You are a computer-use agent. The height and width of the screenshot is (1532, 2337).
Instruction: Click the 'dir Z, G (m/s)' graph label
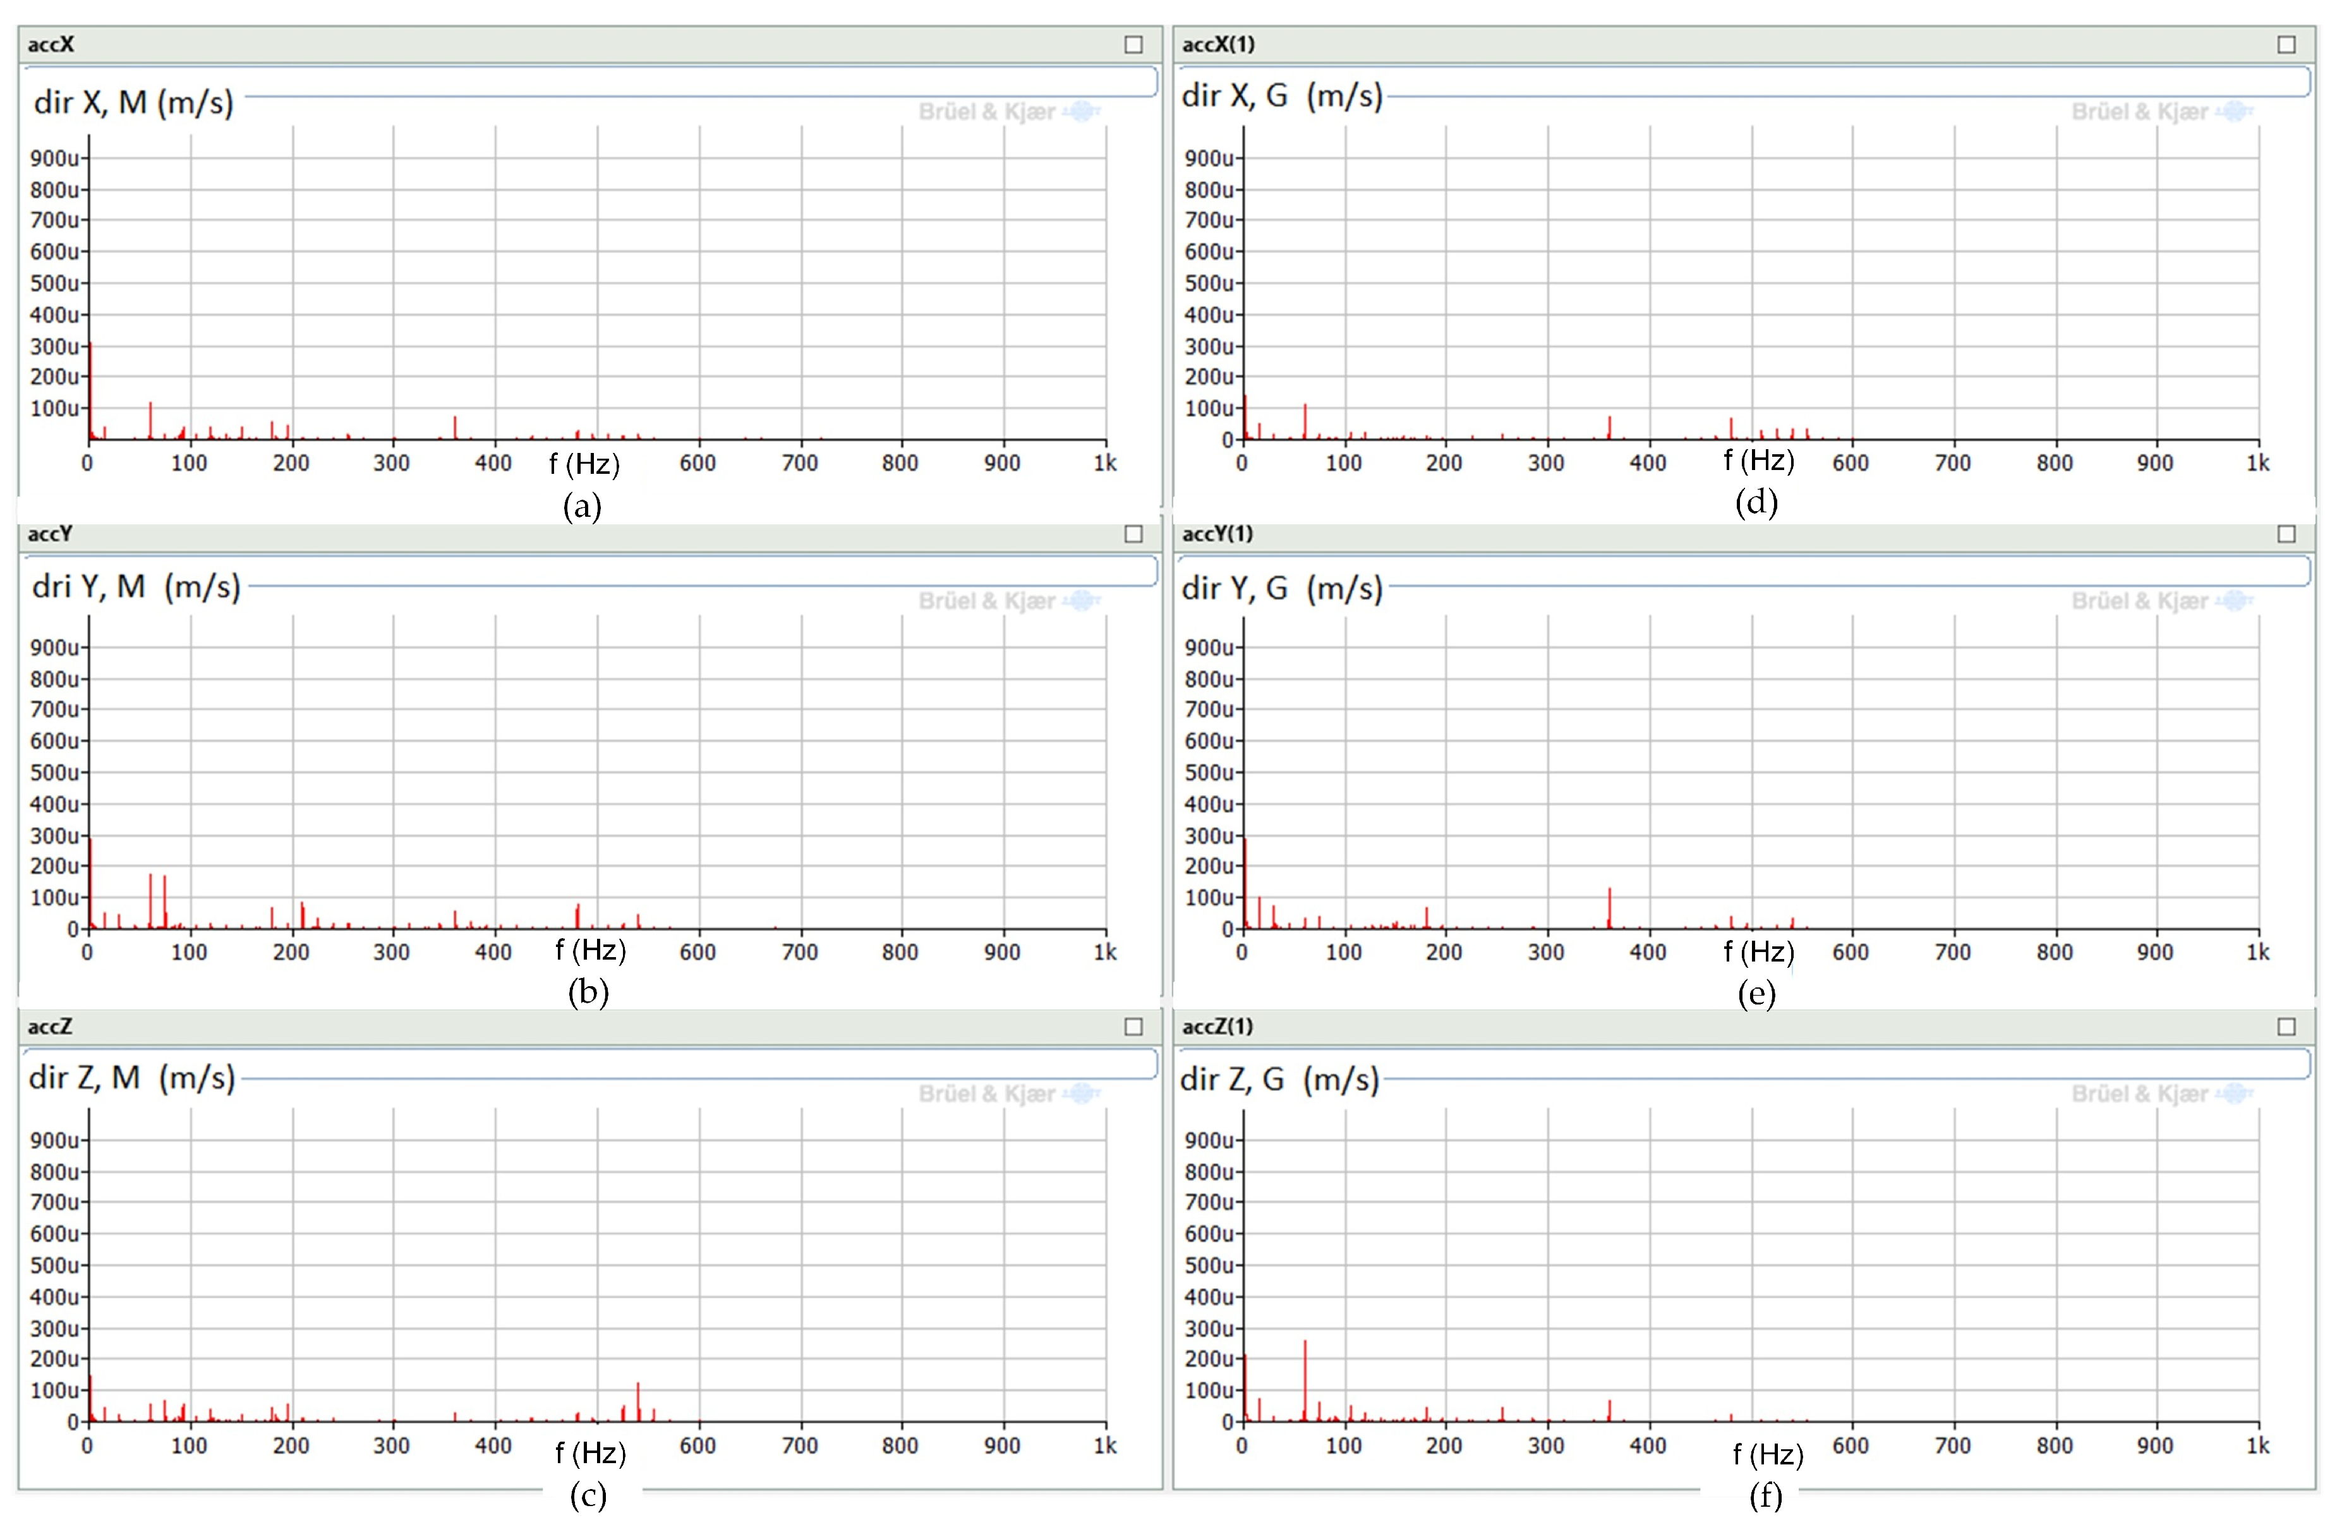pos(1279,1079)
